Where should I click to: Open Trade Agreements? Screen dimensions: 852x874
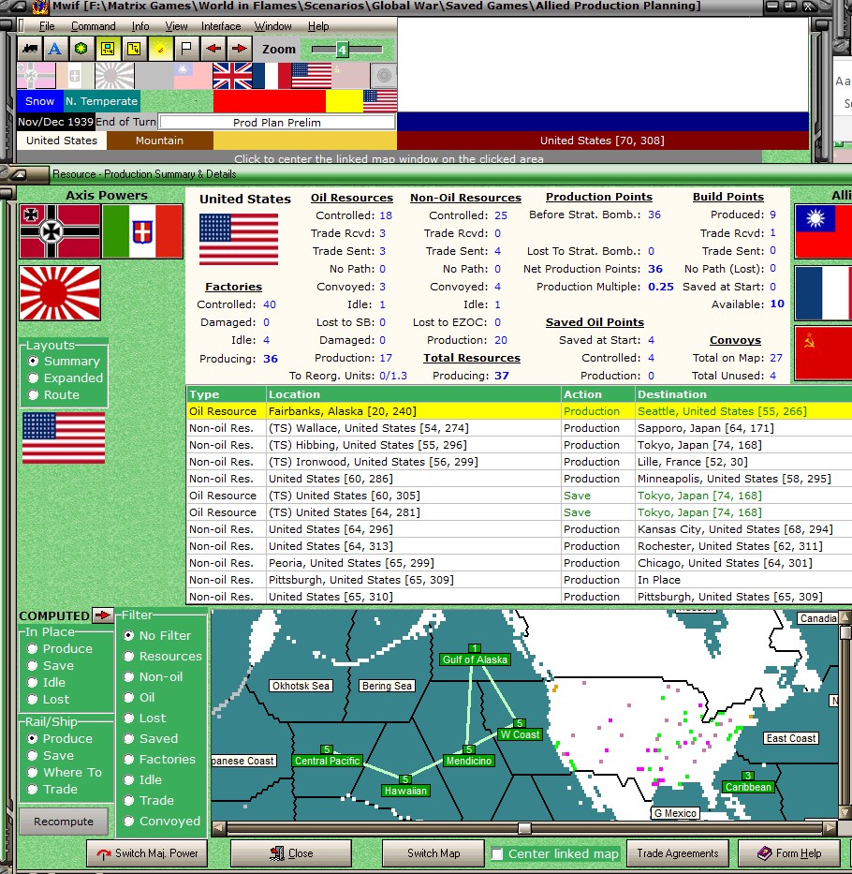coord(678,853)
